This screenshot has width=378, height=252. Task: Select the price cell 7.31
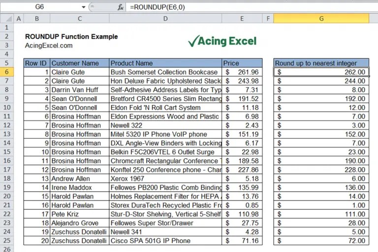click(242, 90)
